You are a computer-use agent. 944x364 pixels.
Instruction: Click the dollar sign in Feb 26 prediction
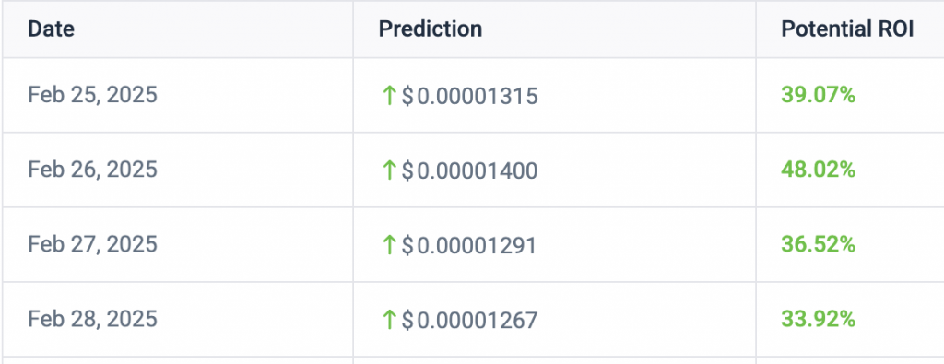tap(407, 171)
